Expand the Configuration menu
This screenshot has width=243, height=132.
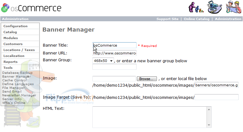20,26
